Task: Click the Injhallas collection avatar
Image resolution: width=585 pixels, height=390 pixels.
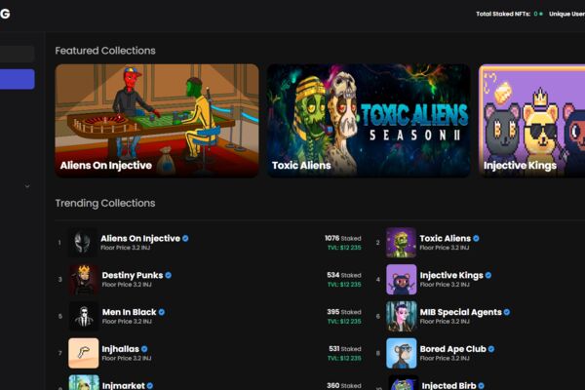Action: 84,353
